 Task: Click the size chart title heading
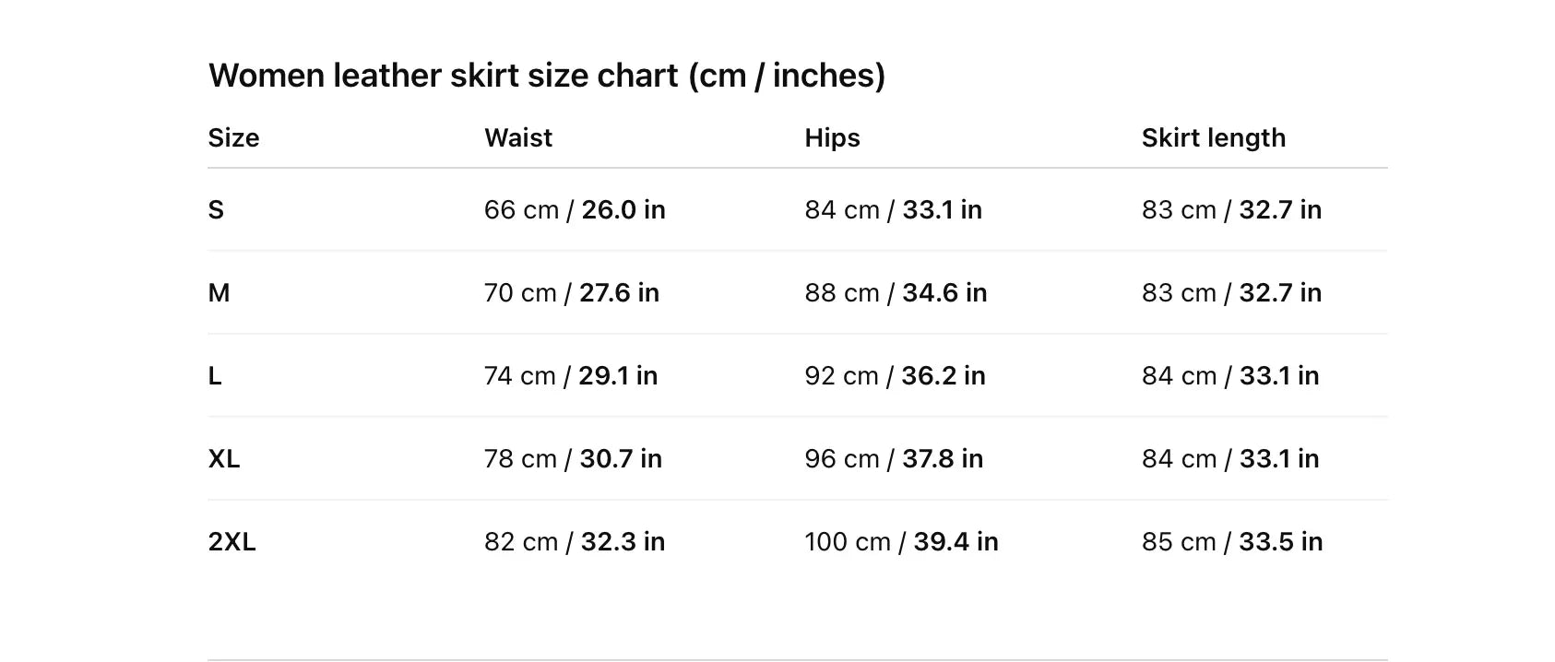pos(546,76)
